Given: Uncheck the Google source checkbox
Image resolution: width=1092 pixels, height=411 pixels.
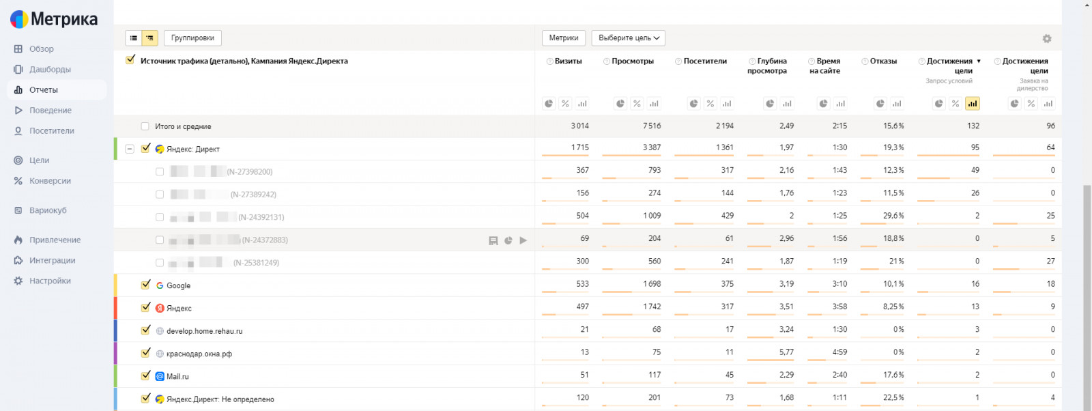Looking at the screenshot, I should (x=145, y=285).
